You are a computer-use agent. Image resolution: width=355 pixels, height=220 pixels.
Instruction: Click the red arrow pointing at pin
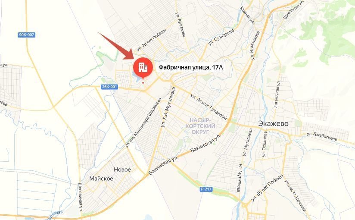pyautogui.click(x=117, y=46)
